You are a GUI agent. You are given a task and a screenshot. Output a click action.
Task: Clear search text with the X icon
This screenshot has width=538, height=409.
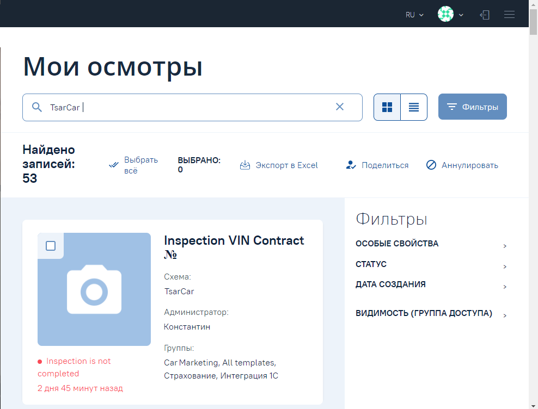(x=340, y=107)
